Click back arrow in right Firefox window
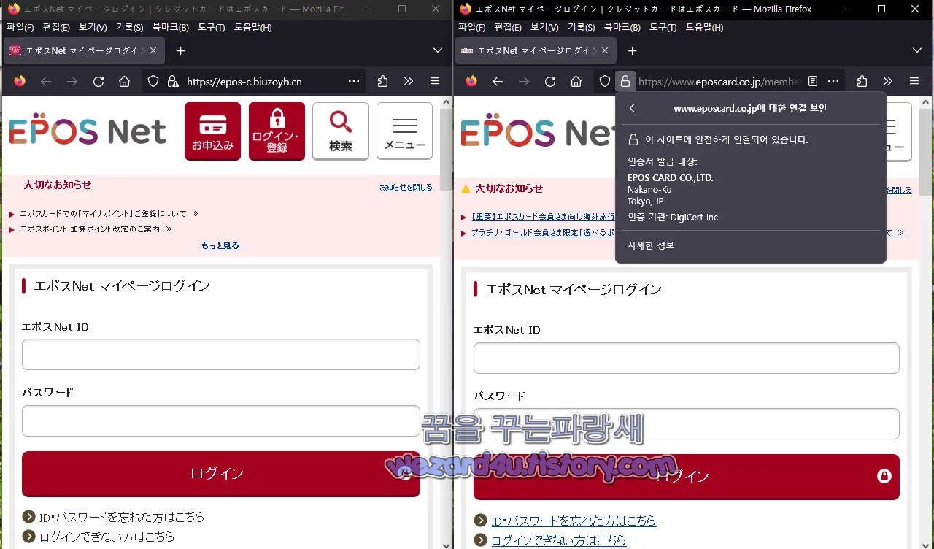934x549 pixels. 498,82
